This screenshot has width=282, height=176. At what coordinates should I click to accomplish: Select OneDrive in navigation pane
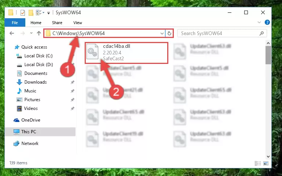point(31,120)
